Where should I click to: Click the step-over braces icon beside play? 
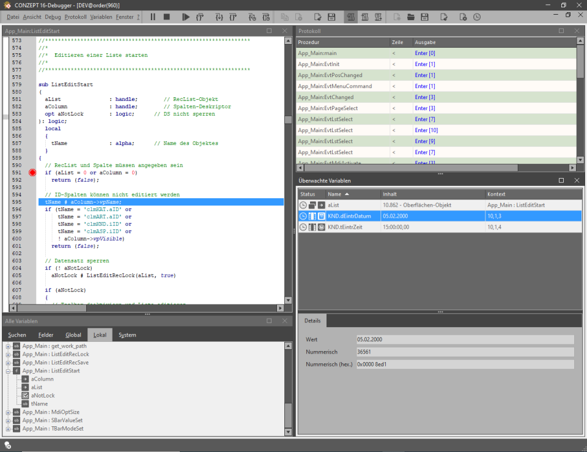[x=200, y=17]
